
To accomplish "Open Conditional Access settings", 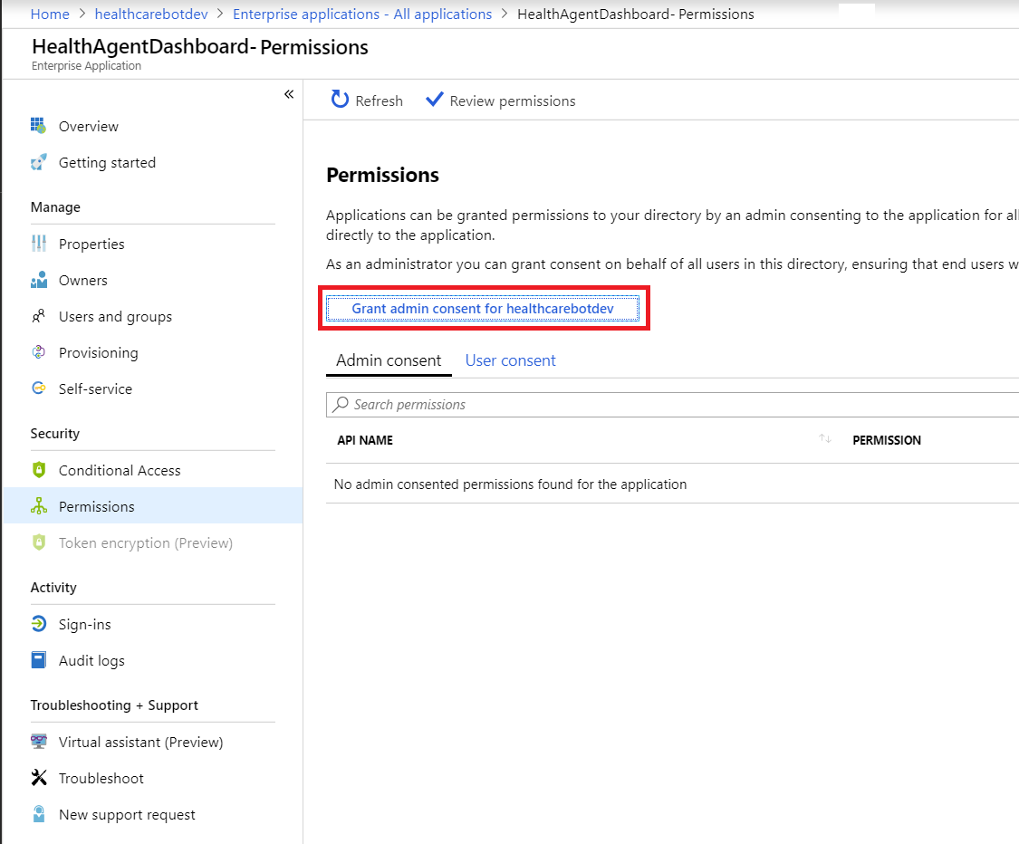I will [x=119, y=470].
